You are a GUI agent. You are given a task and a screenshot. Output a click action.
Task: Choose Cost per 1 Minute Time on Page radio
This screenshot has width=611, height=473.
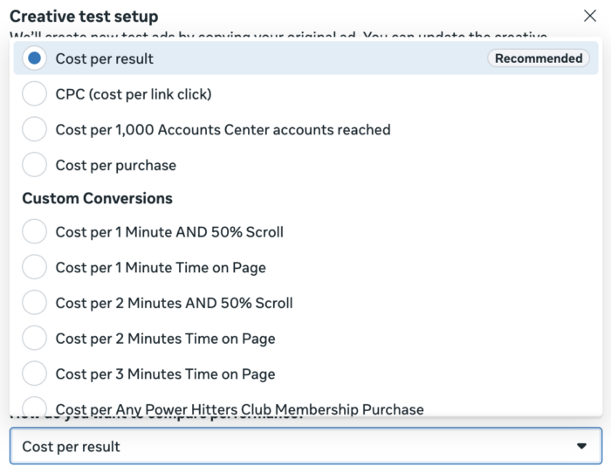point(34,268)
